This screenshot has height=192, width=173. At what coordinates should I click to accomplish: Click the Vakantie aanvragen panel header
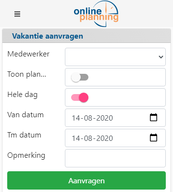pyautogui.click(x=86, y=36)
